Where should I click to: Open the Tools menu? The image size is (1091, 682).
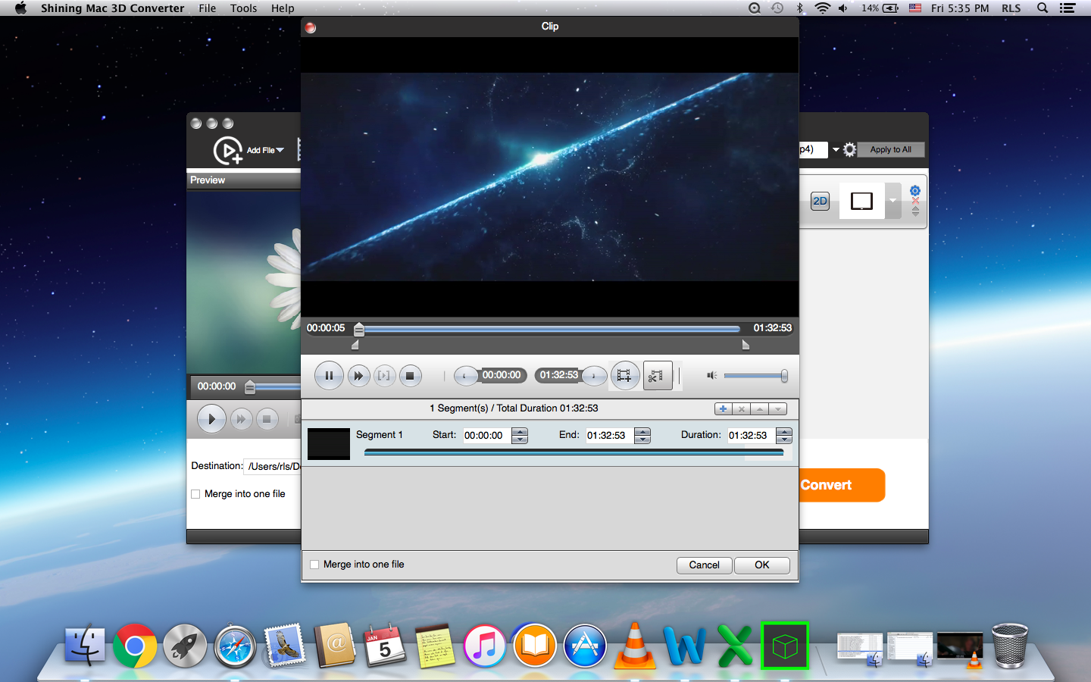tap(243, 8)
